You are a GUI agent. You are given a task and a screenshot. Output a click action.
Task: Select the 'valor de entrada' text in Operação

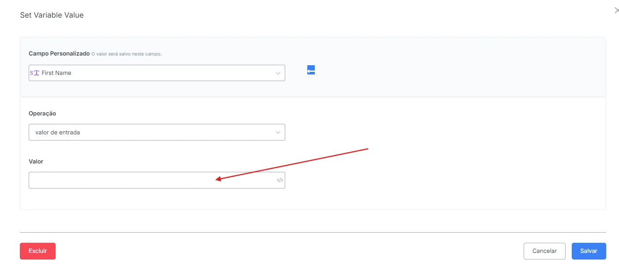[x=57, y=132]
